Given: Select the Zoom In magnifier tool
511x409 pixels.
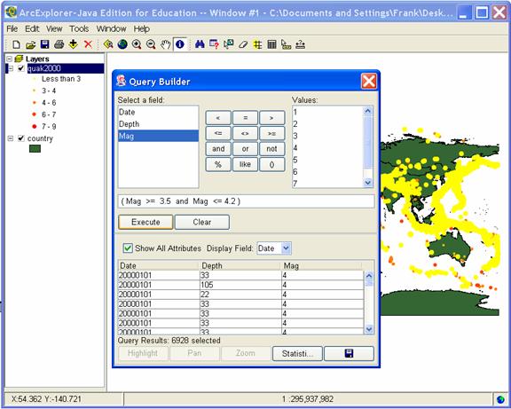Looking at the screenshot, I should (137, 44).
